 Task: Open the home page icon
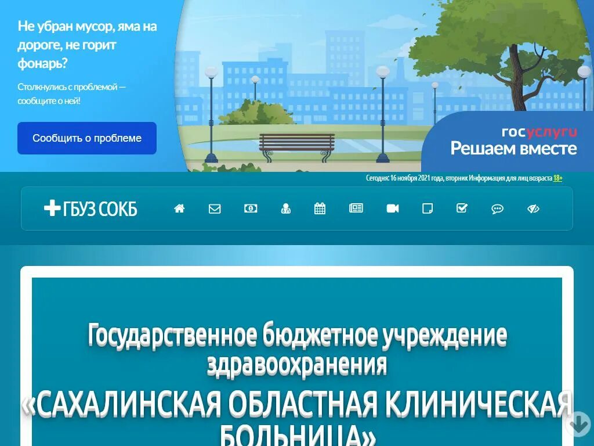(x=179, y=208)
